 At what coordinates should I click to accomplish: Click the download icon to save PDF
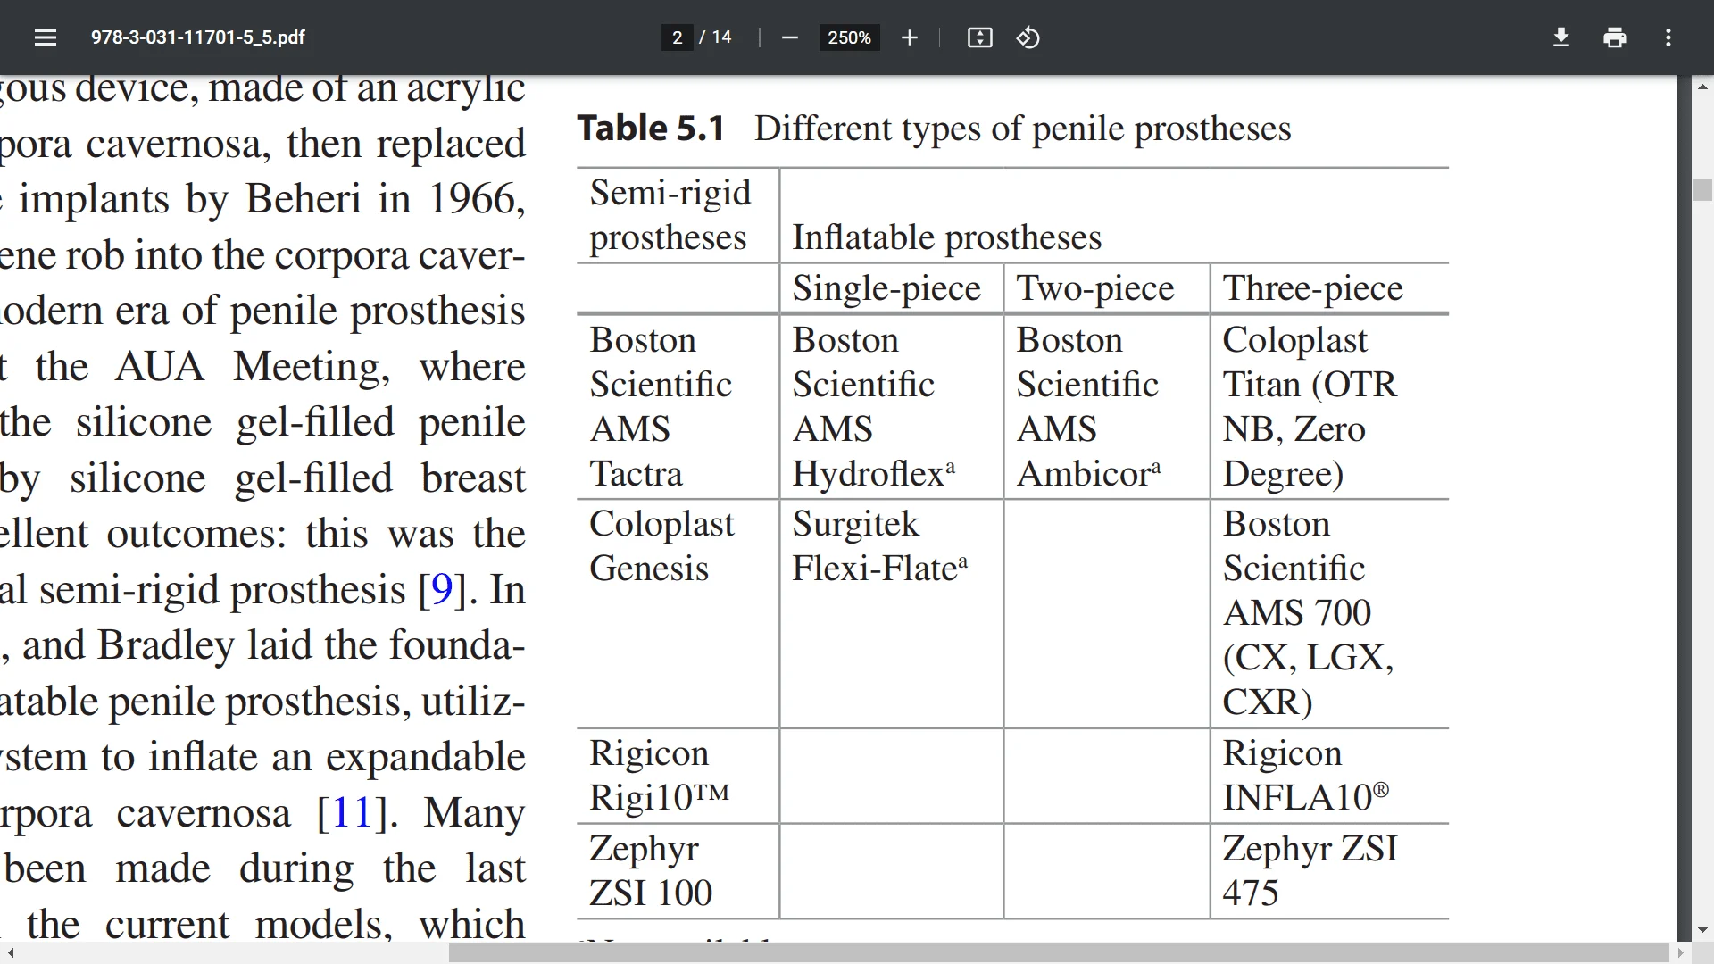1561,37
